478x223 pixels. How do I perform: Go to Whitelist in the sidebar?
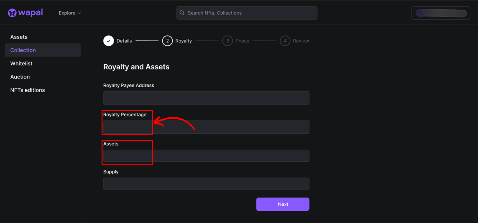[21, 63]
